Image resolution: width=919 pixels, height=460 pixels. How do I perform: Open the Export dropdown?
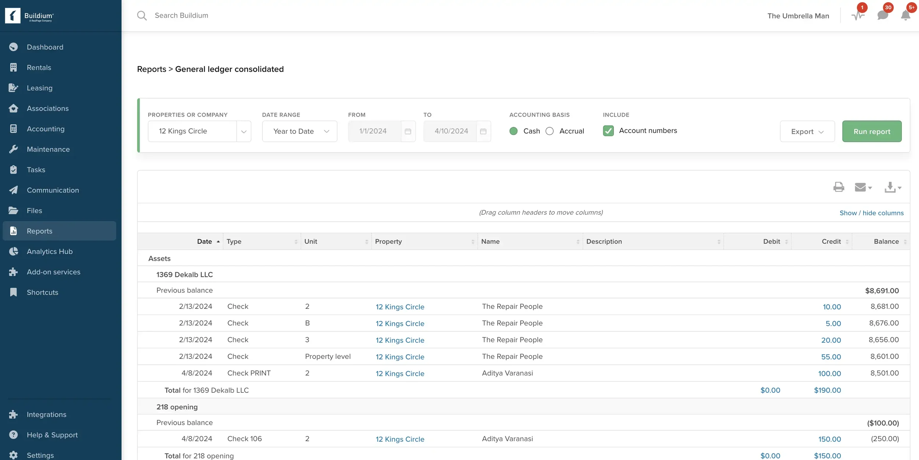point(807,131)
